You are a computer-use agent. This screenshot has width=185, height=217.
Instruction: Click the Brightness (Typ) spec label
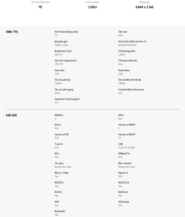pyautogui.click(x=63, y=51)
